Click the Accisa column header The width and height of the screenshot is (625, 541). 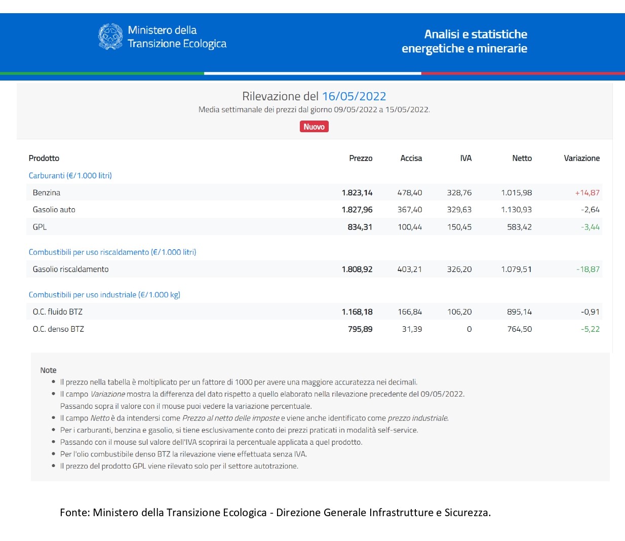411,158
